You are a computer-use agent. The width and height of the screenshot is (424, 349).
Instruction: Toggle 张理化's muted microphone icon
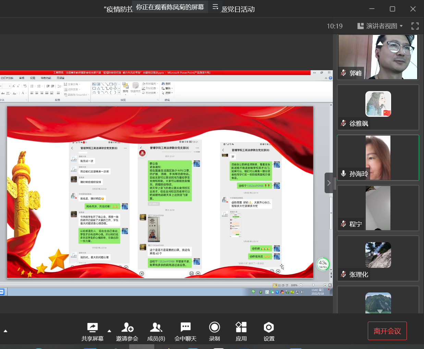pos(343,274)
